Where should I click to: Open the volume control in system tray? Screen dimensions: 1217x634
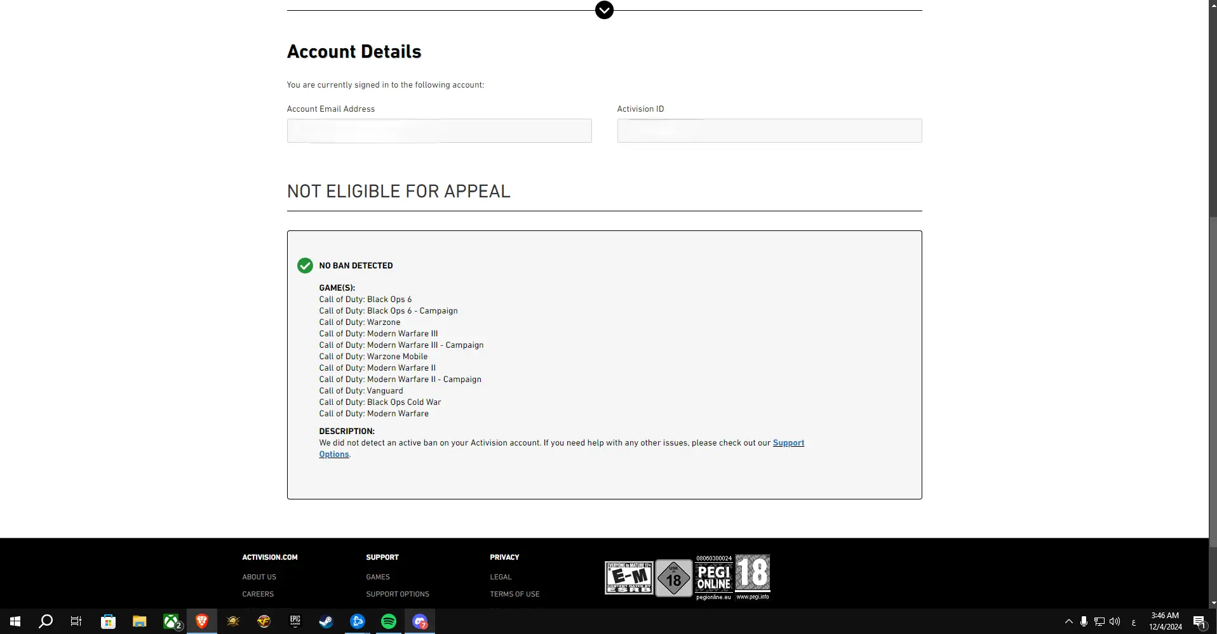tap(1115, 622)
